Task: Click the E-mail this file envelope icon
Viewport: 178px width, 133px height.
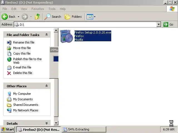Action: point(9,68)
